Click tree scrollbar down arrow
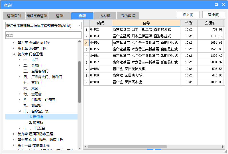Screen dimensions: 228x154 point(80,149)
